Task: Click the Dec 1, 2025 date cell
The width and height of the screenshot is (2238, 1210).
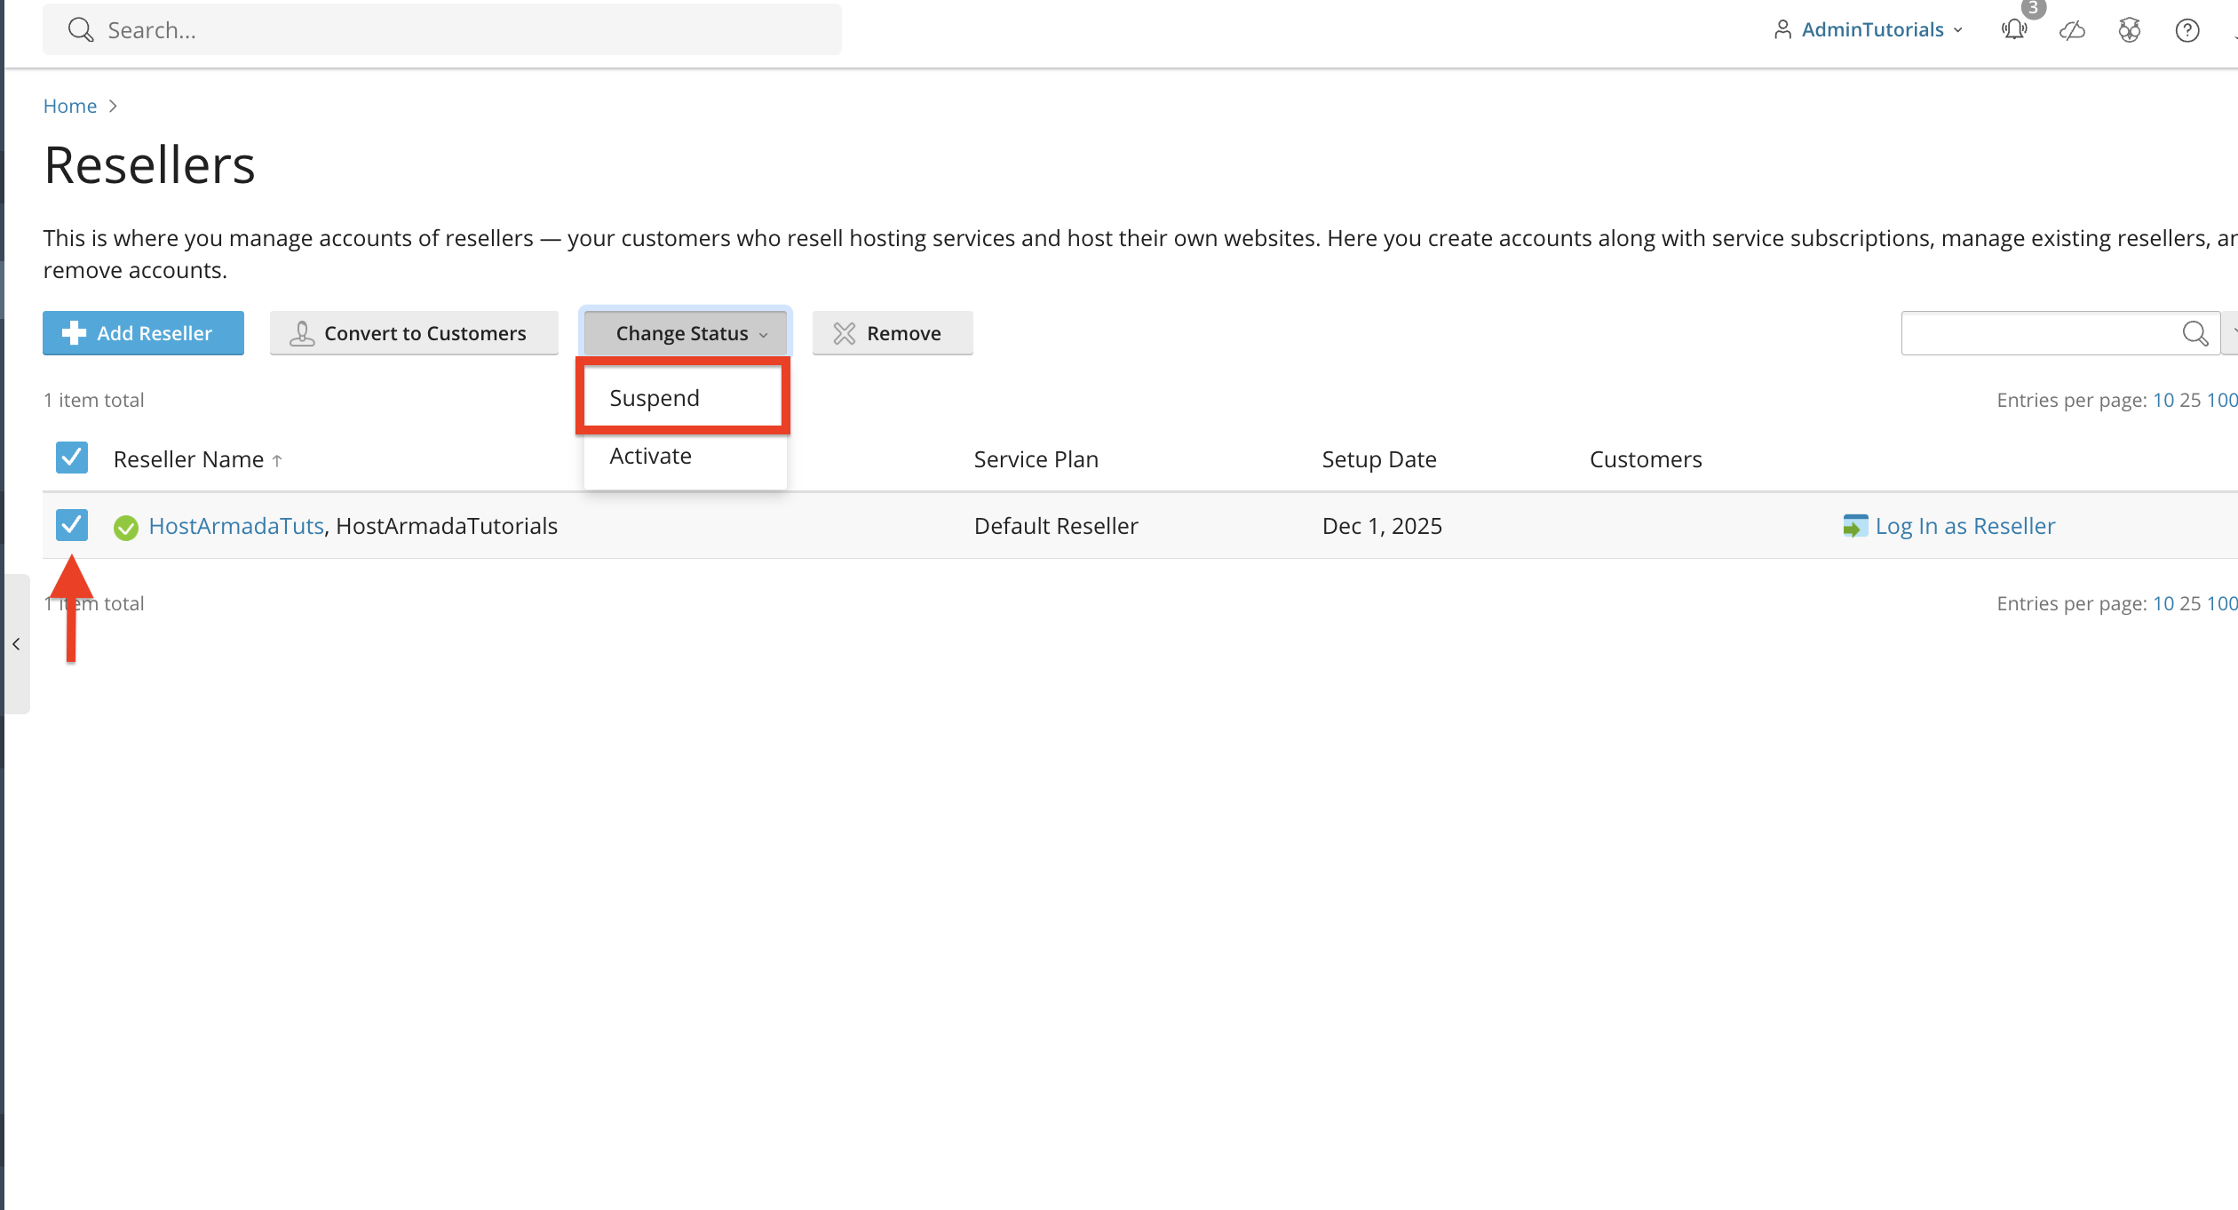Action: [1382, 526]
